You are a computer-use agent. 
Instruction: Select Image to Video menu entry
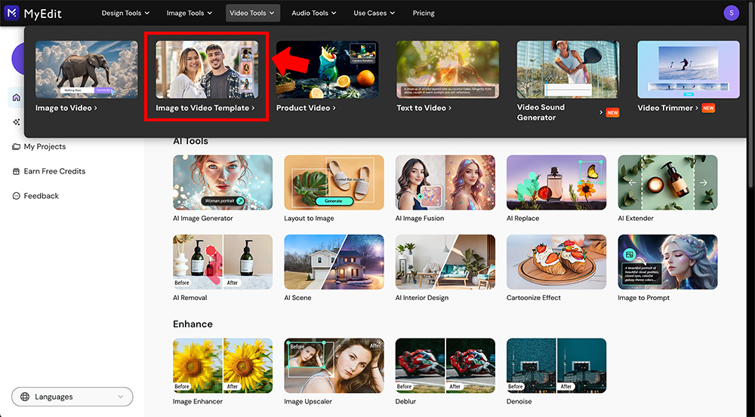[66, 108]
